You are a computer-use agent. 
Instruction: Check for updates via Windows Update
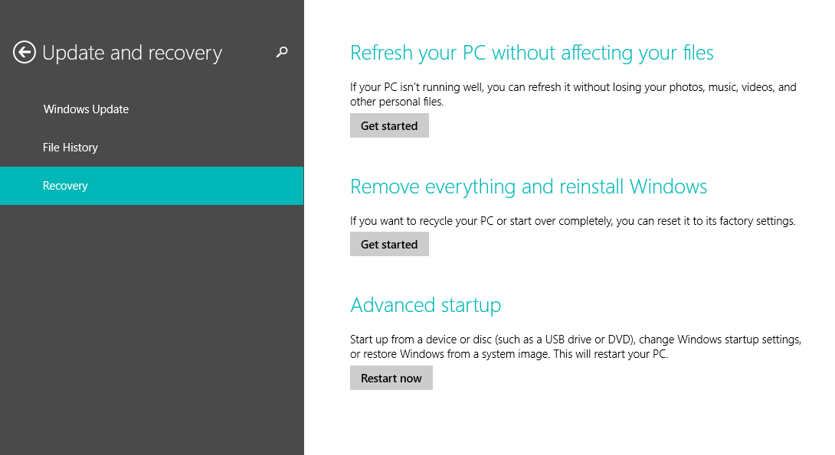[85, 109]
